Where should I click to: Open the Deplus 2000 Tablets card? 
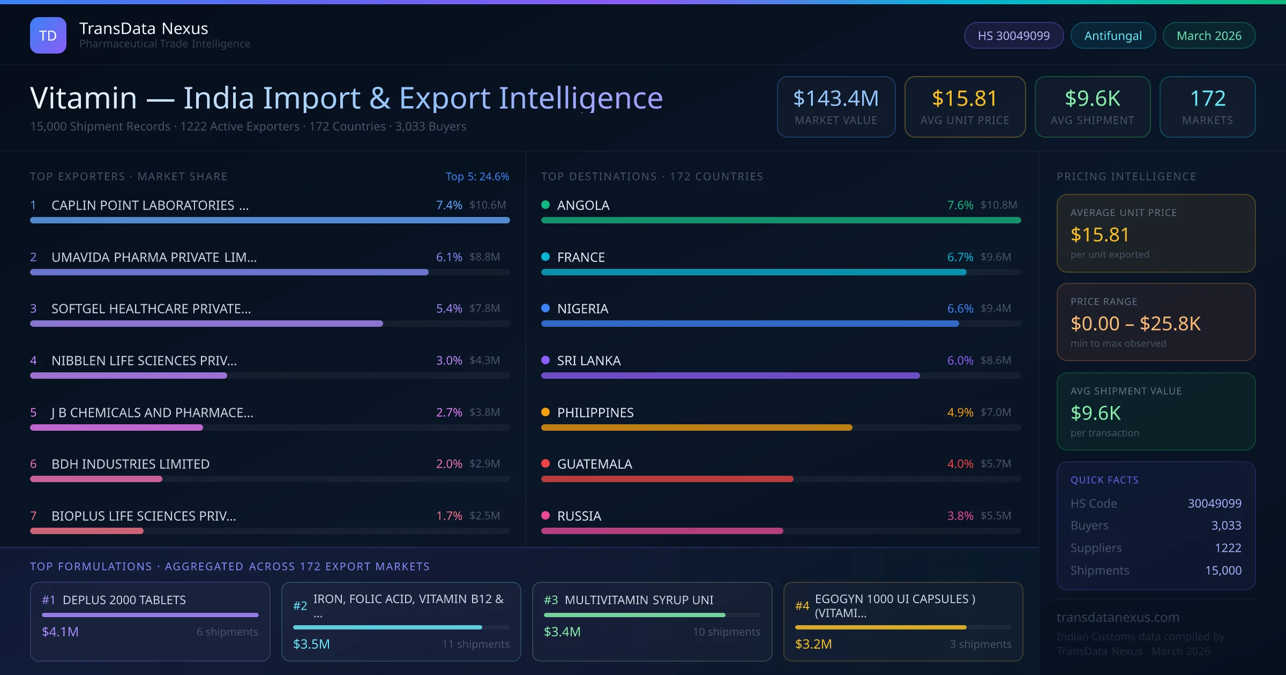pyautogui.click(x=150, y=621)
